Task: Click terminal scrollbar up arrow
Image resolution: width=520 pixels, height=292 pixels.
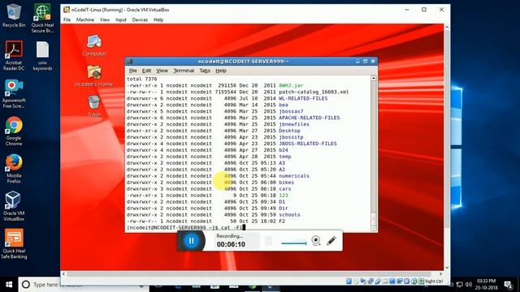Action: point(374,78)
